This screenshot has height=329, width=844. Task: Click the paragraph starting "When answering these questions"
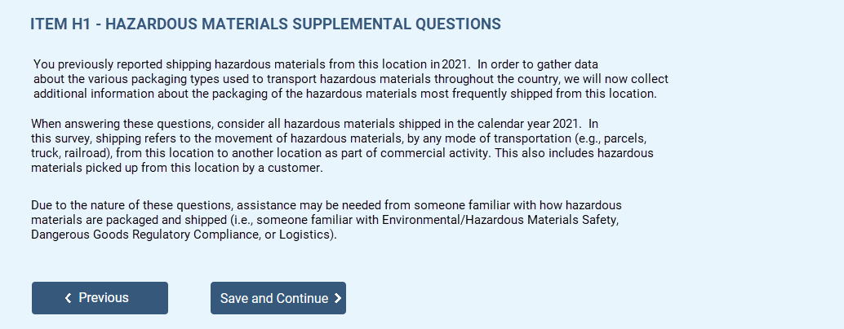pyautogui.click(x=341, y=147)
